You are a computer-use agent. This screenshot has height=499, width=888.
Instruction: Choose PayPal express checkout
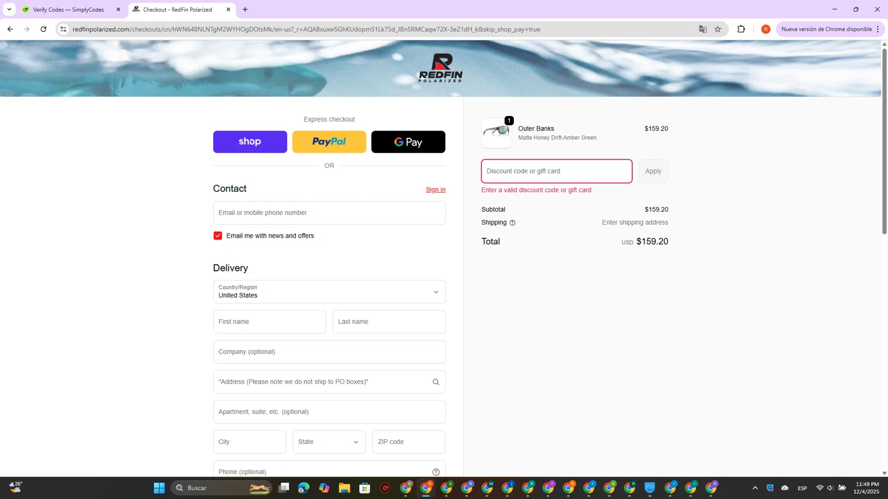(329, 142)
